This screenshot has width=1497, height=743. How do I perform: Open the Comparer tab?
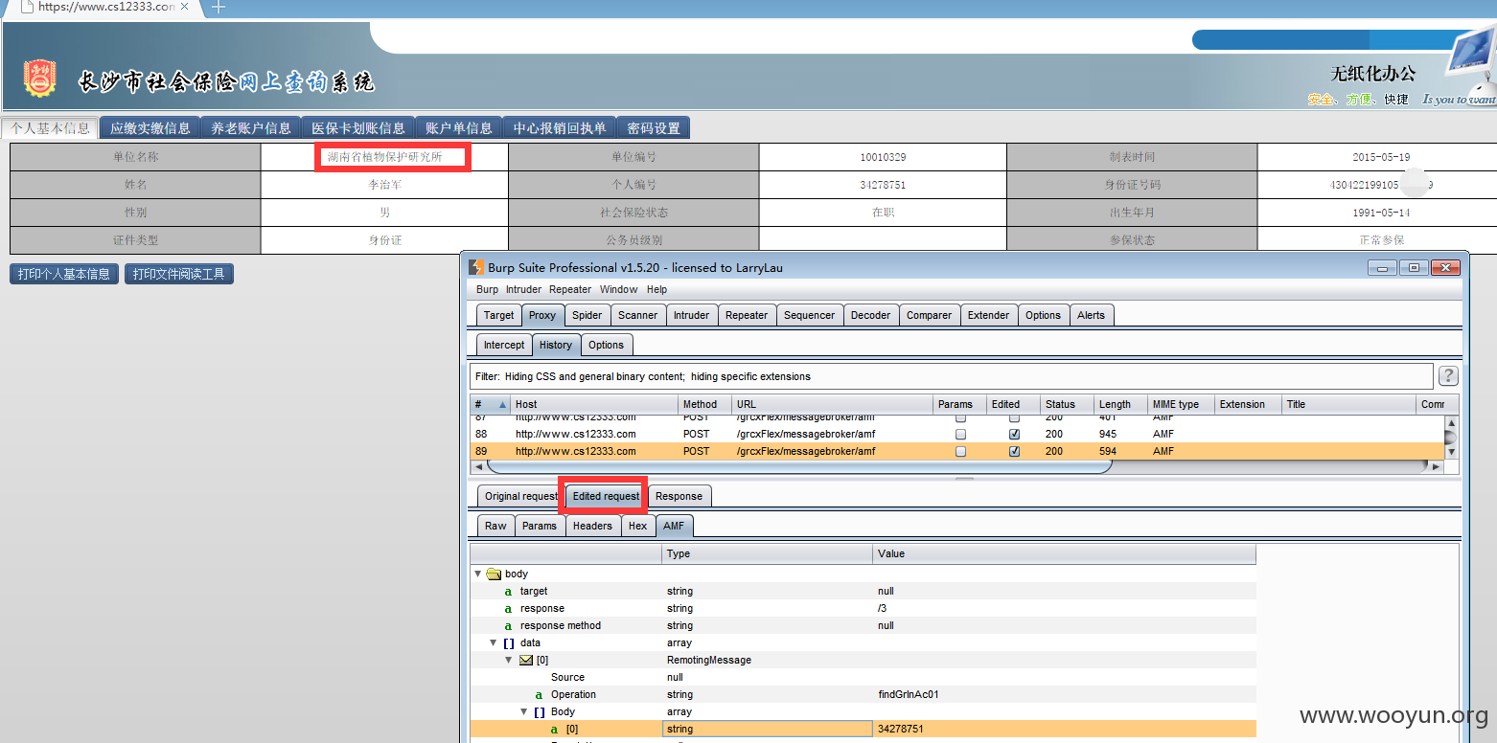pyautogui.click(x=929, y=315)
